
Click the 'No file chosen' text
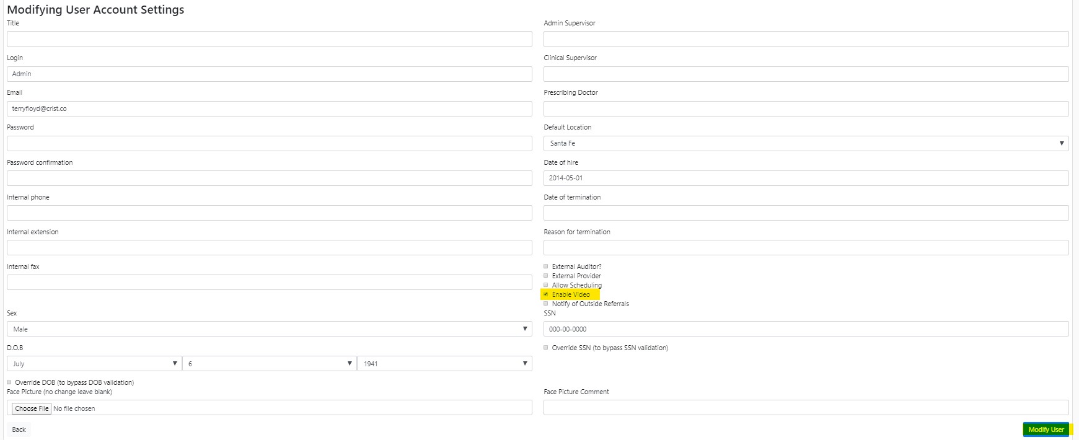74,408
